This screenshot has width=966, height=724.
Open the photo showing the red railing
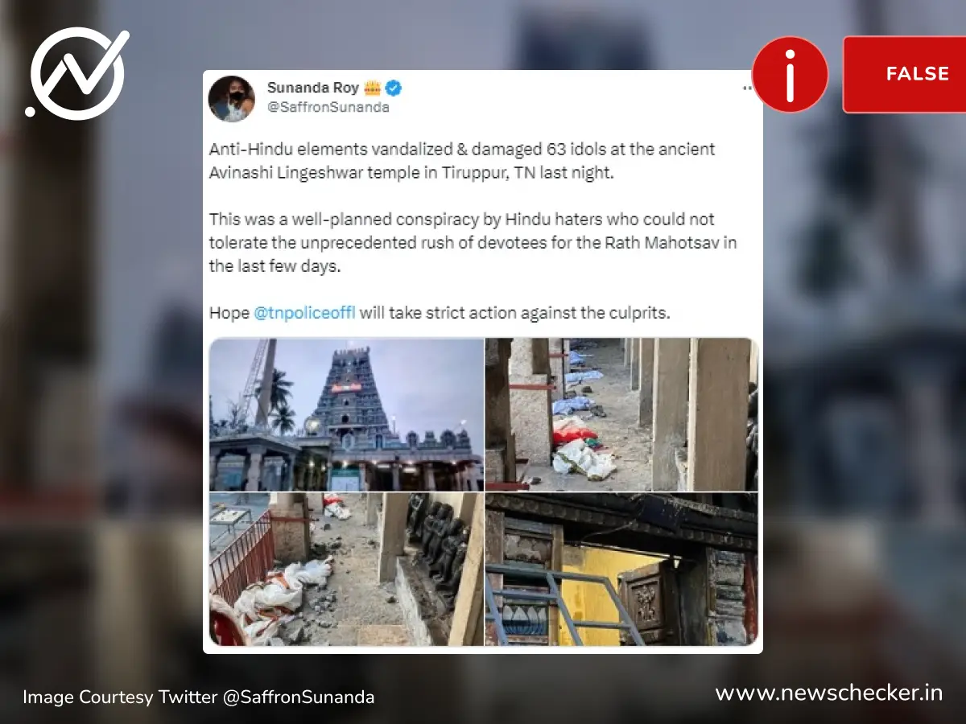[x=346, y=569]
